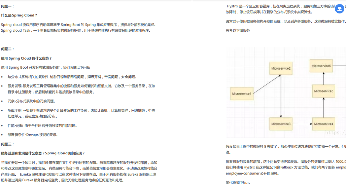Click the heading '问题二：'
The height and width of the screenshot is (189, 346).
pos(7,49)
